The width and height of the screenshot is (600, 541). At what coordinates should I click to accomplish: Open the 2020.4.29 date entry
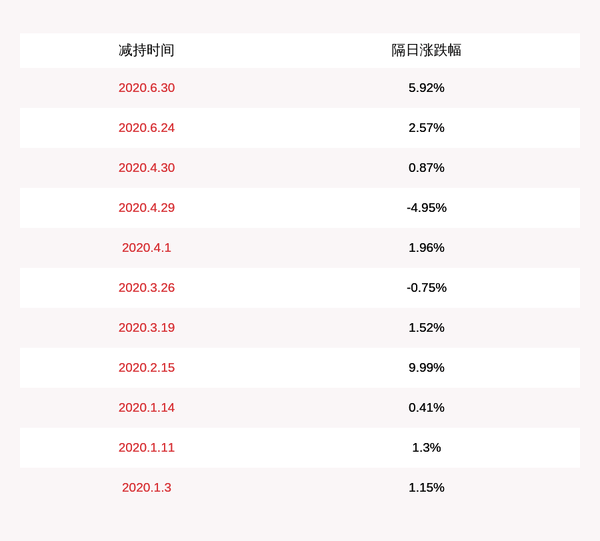pos(147,208)
